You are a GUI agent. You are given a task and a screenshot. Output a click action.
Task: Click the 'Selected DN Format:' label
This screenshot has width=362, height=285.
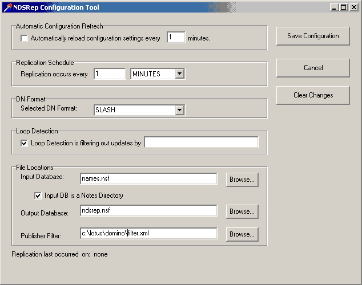click(x=49, y=108)
